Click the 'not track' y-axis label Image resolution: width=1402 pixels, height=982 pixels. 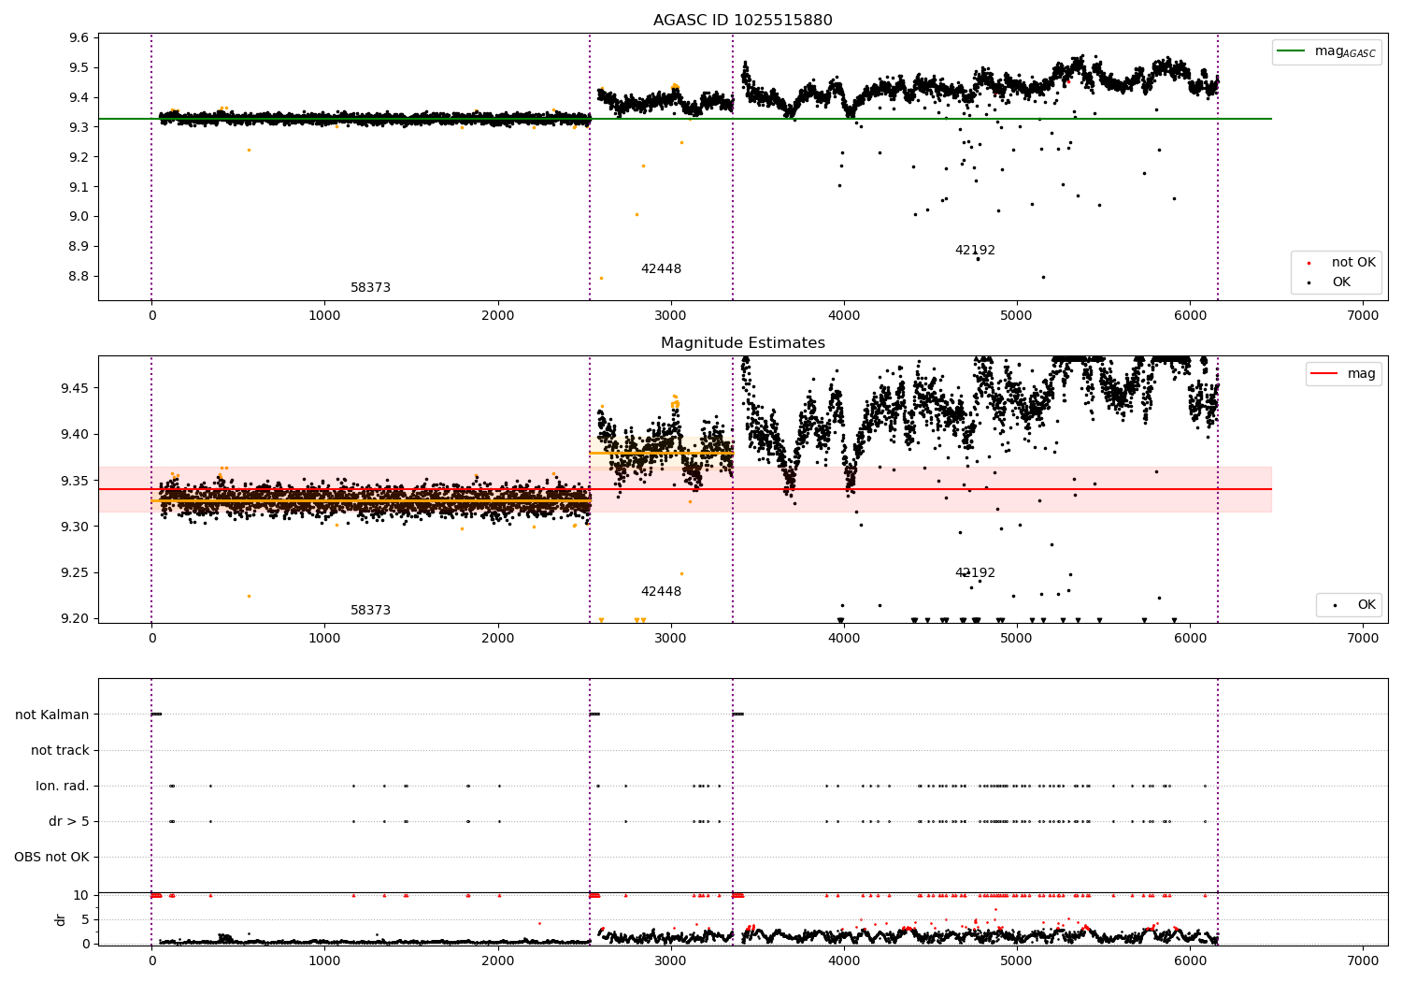click(60, 750)
